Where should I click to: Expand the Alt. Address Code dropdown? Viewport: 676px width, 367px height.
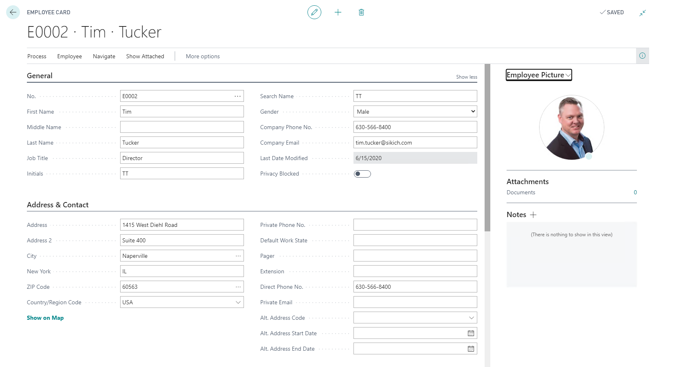(x=471, y=318)
